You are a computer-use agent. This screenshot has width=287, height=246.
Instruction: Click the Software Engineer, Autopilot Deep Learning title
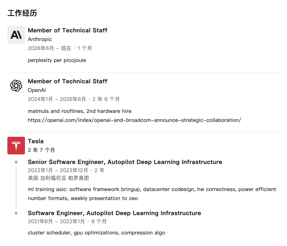(x=114, y=213)
